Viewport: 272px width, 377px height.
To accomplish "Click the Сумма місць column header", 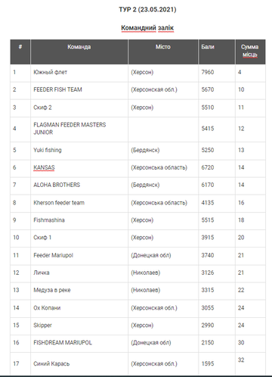I will pos(250,51).
